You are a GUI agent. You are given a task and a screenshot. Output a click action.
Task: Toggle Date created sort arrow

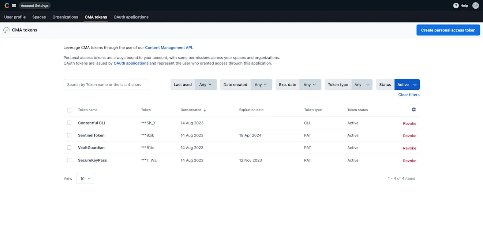(205, 110)
